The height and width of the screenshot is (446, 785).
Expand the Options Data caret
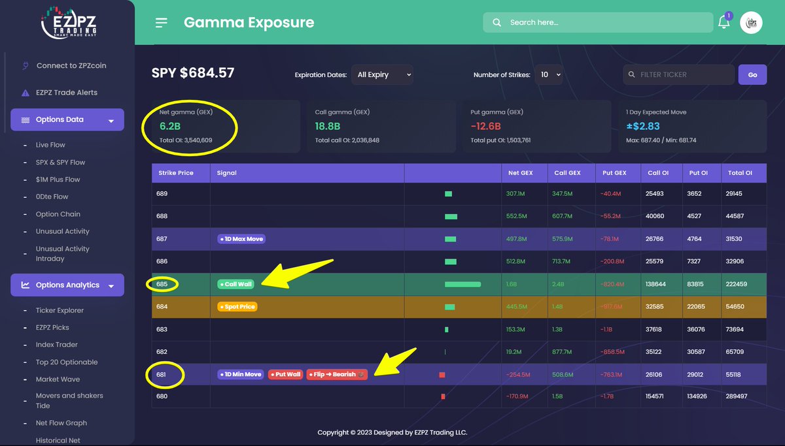coord(111,121)
